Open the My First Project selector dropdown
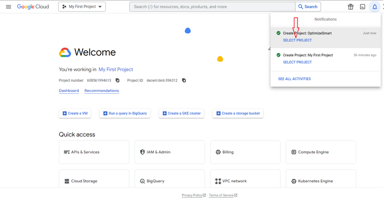The image size is (384, 201). (82, 7)
